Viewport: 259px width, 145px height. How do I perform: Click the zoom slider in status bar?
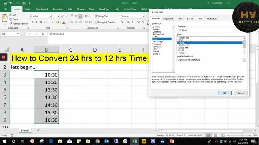click(x=242, y=135)
